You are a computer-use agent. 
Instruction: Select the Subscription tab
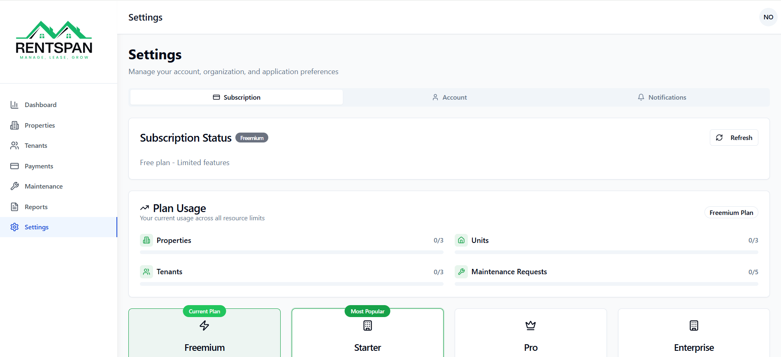click(237, 97)
